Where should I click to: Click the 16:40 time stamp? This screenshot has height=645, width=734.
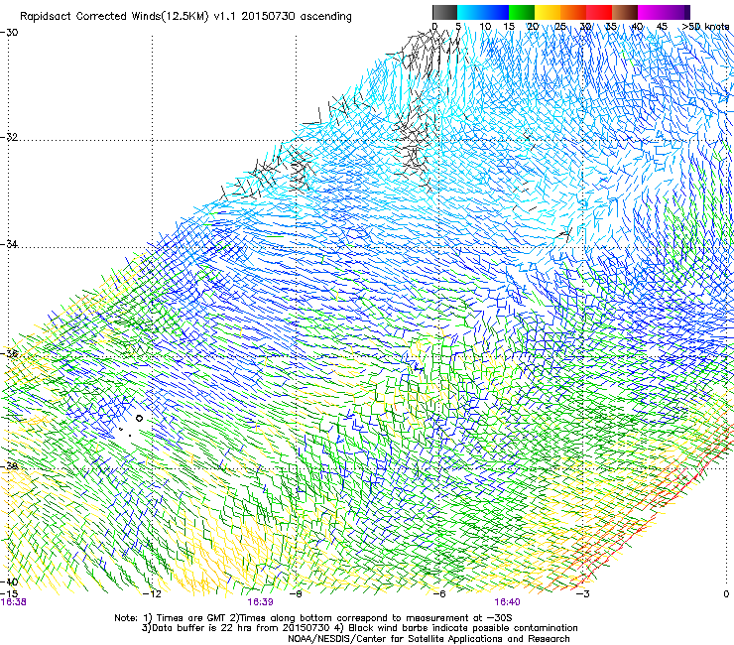click(x=507, y=602)
